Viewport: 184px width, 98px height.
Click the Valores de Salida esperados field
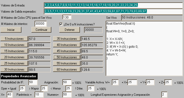tap(113, 11)
